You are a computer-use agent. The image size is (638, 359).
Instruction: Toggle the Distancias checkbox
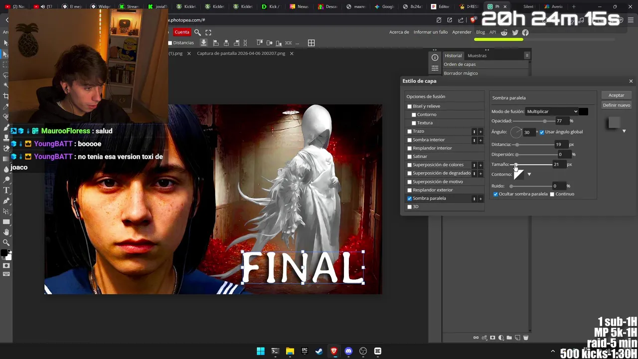(x=170, y=43)
